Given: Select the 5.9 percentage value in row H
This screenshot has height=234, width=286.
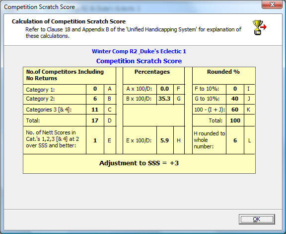Looking at the screenshot, I should [x=165, y=140].
